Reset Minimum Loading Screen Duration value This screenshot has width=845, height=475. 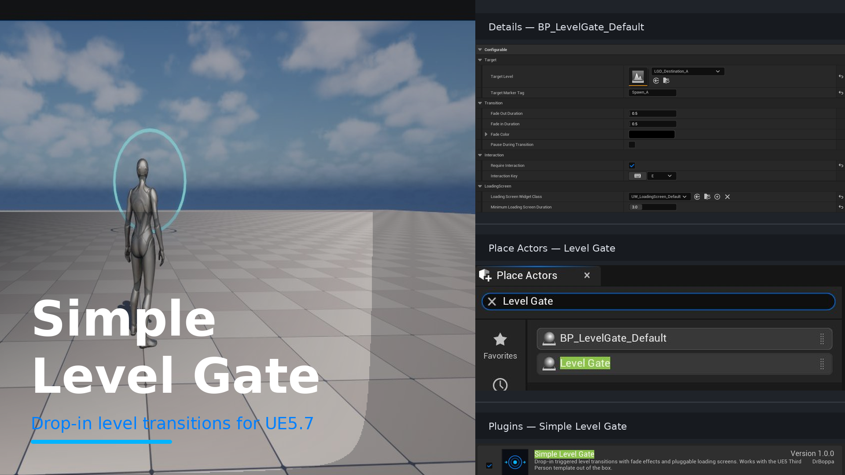pos(841,207)
